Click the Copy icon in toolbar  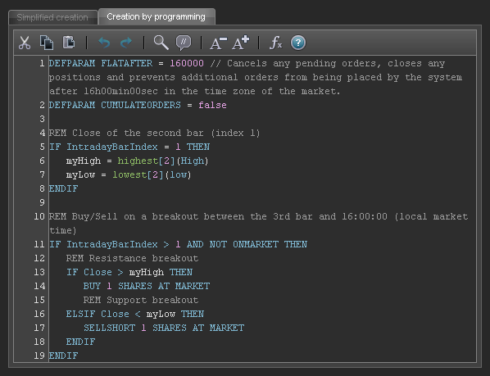coord(47,43)
